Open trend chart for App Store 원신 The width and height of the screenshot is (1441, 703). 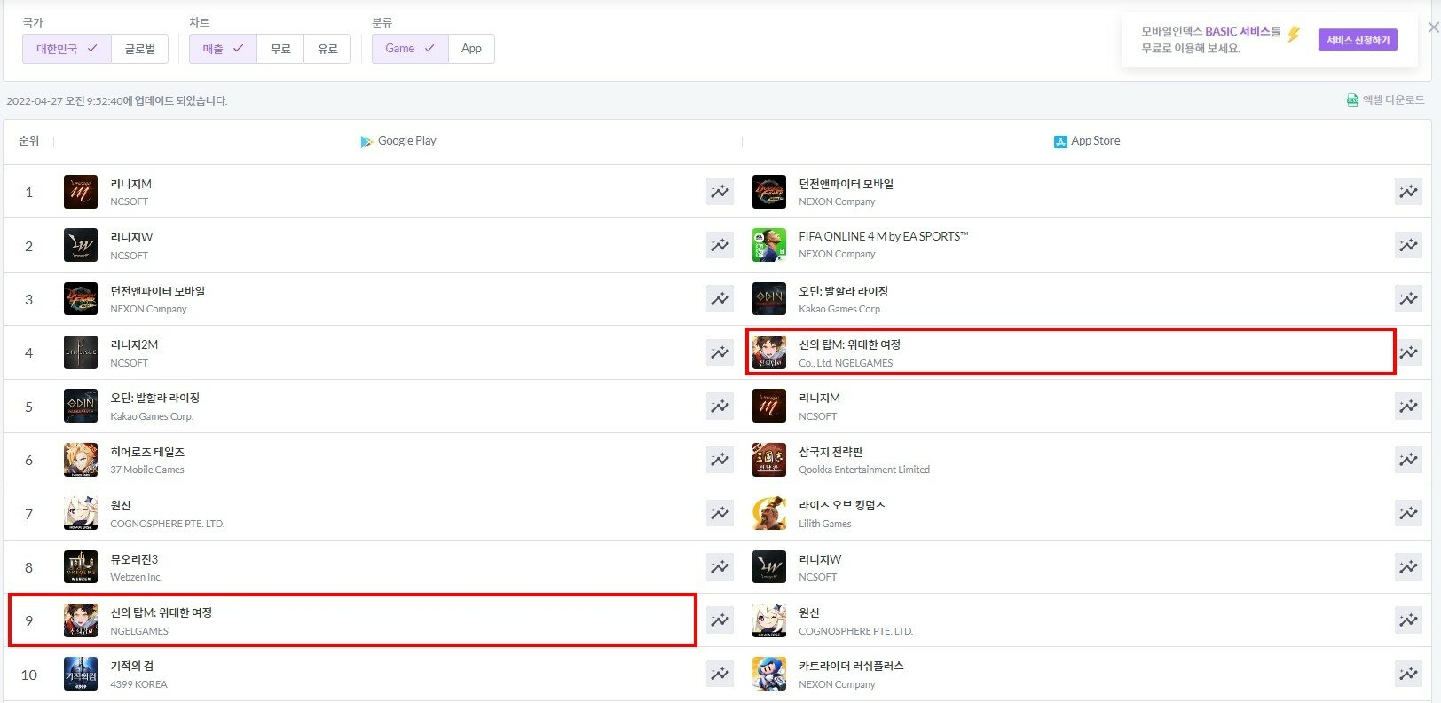coord(1408,620)
